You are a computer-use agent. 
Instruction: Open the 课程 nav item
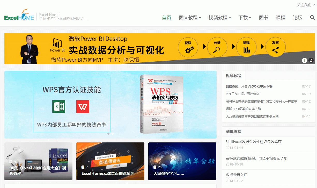(x=281, y=18)
